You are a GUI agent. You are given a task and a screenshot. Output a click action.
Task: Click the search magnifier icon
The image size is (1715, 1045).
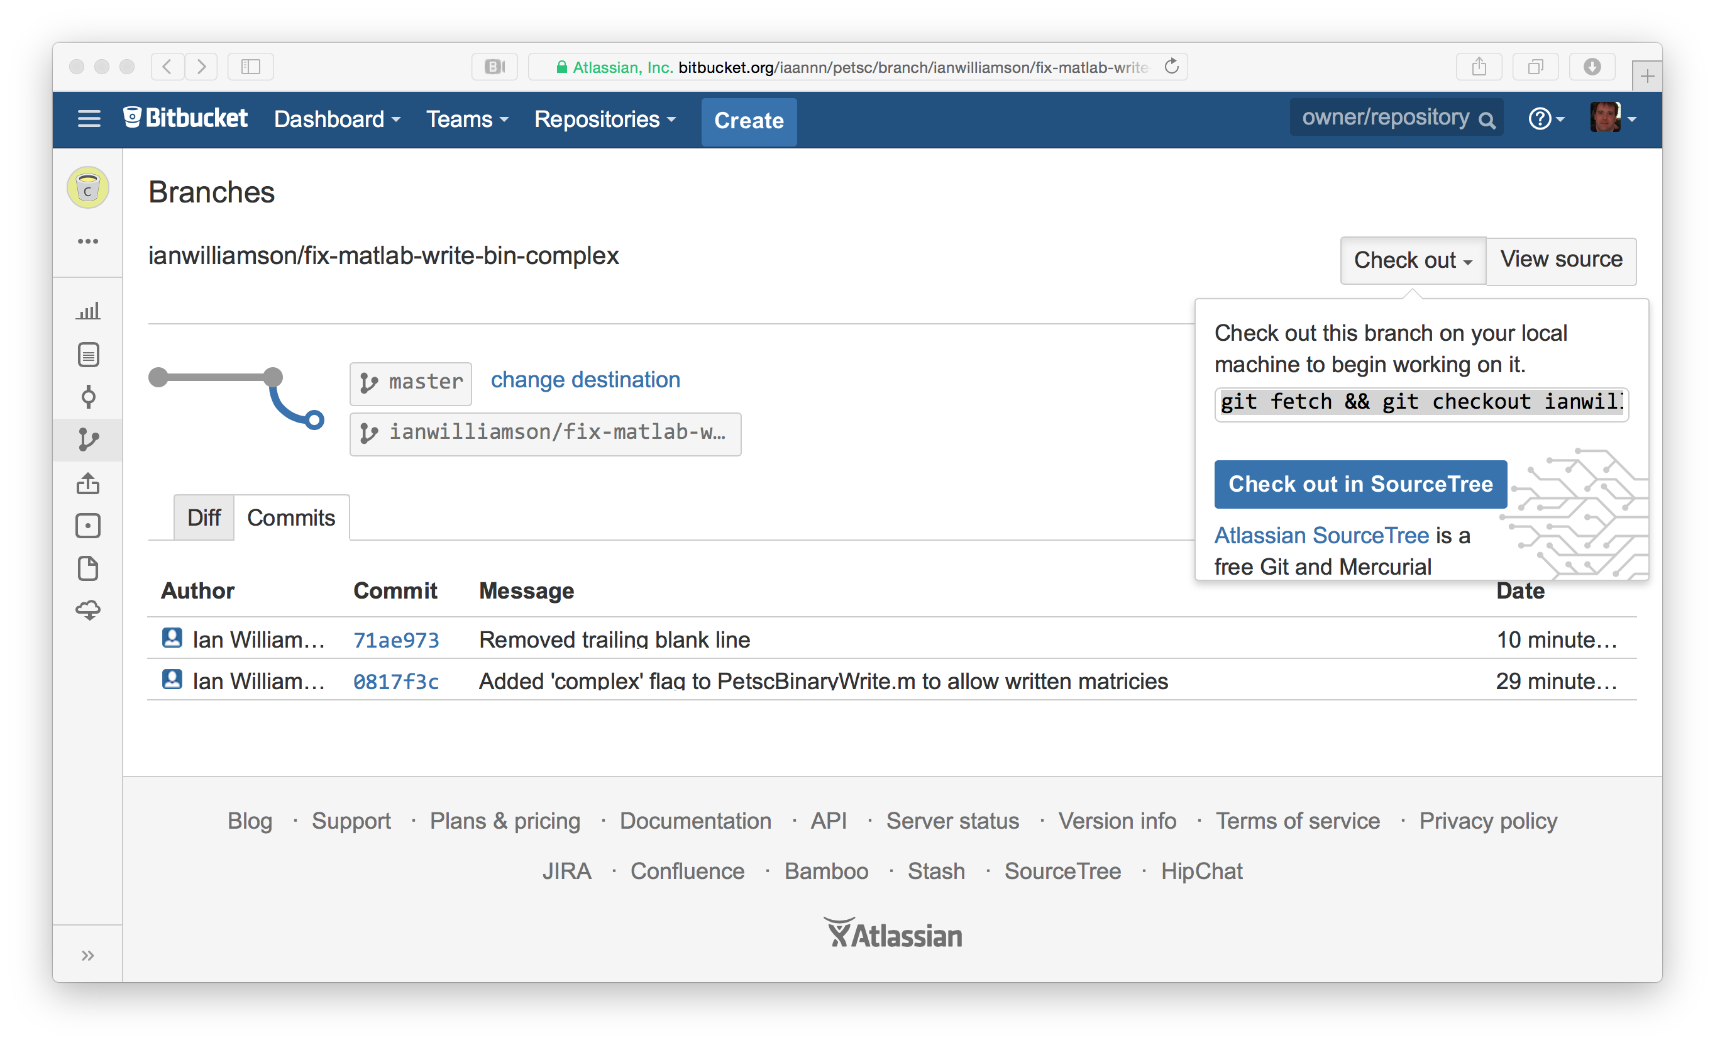tap(1487, 121)
